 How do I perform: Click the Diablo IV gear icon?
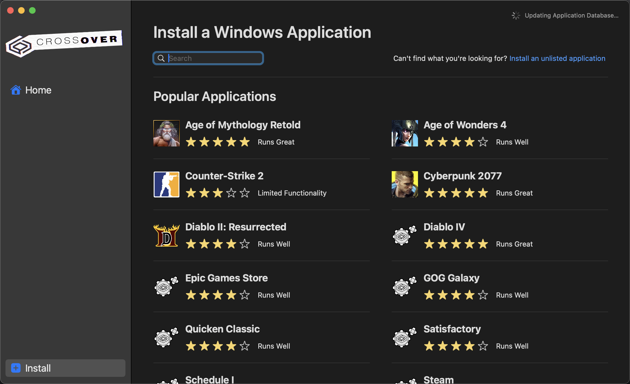[405, 235]
